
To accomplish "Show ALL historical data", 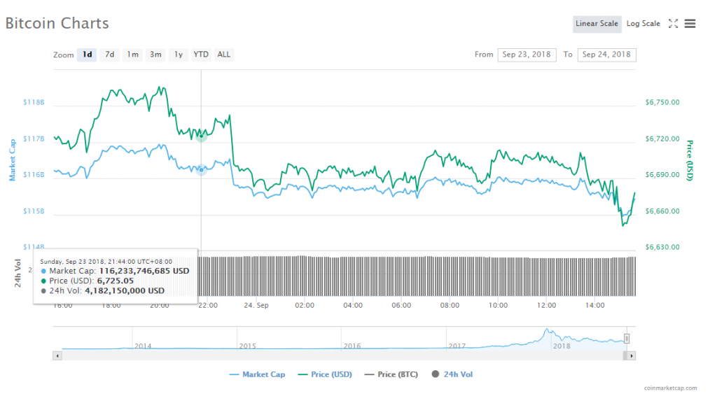I will [223, 55].
